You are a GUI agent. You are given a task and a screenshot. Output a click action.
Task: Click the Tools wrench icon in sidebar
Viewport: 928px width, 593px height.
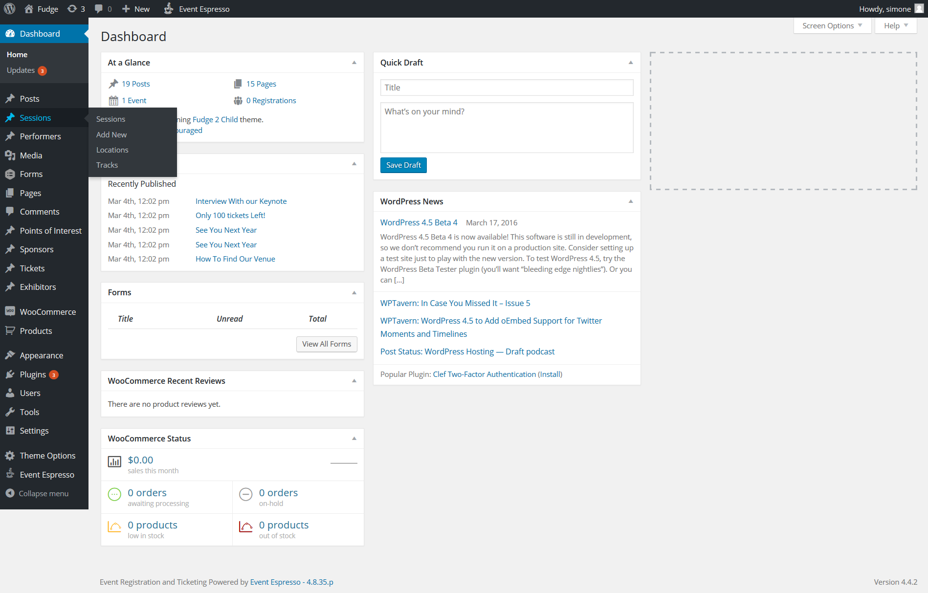tap(10, 412)
